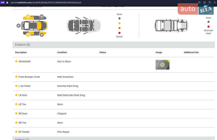Click the share page icon in address bar
Viewport: 217px width, 140px height.
pyautogui.click(x=199, y=2)
